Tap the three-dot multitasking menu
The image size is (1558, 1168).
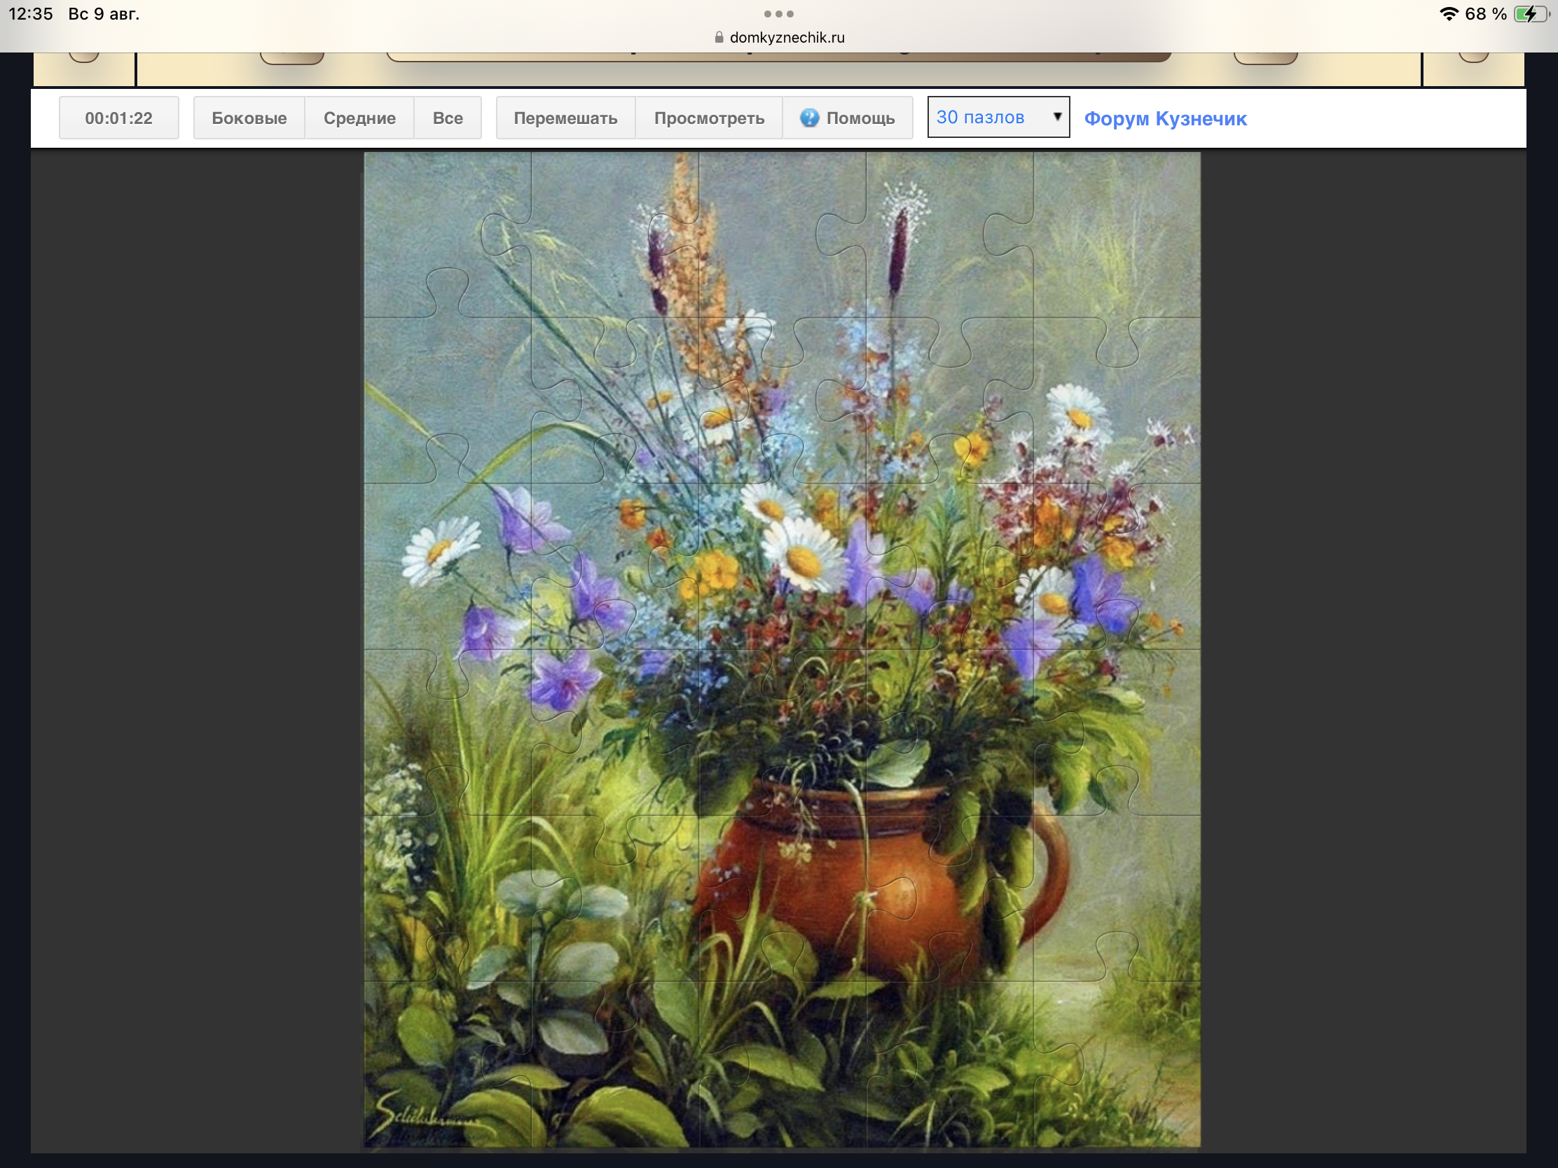pyautogui.click(x=779, y=14)
